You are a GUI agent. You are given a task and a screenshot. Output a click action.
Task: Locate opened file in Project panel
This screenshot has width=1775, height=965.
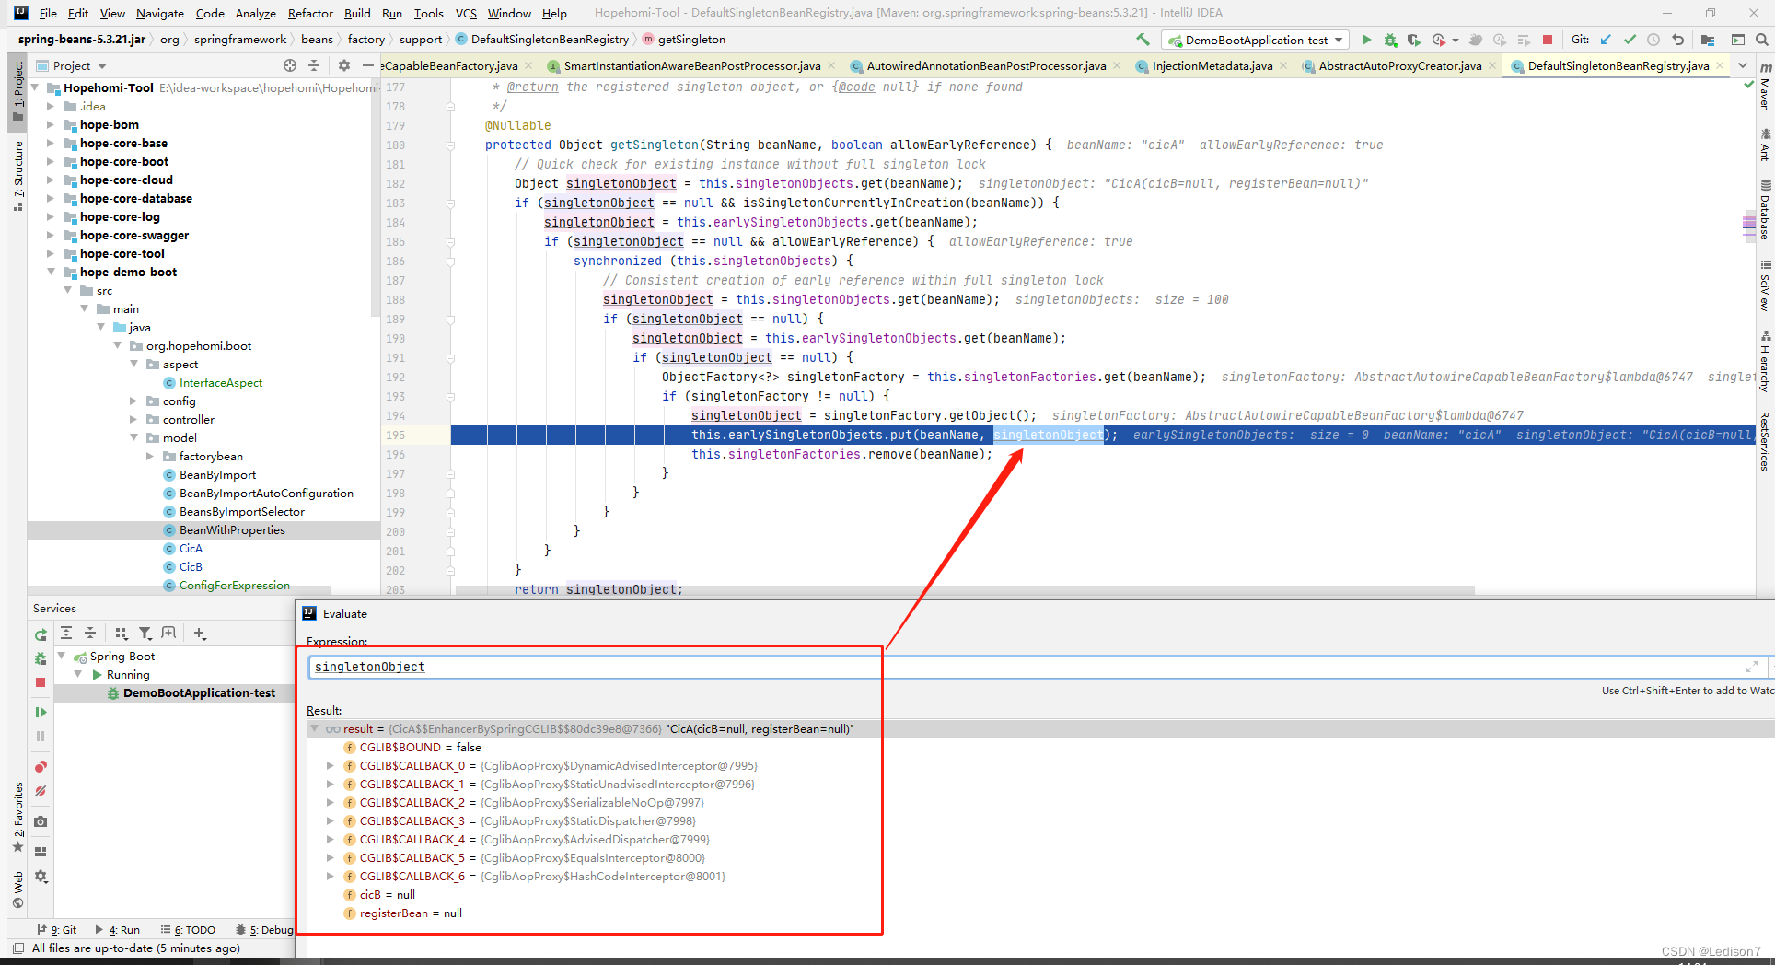pyautogui.click(x=290, y=65)
